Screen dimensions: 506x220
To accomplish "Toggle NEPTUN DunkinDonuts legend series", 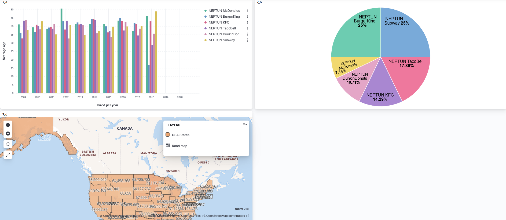I will point(225,34).
